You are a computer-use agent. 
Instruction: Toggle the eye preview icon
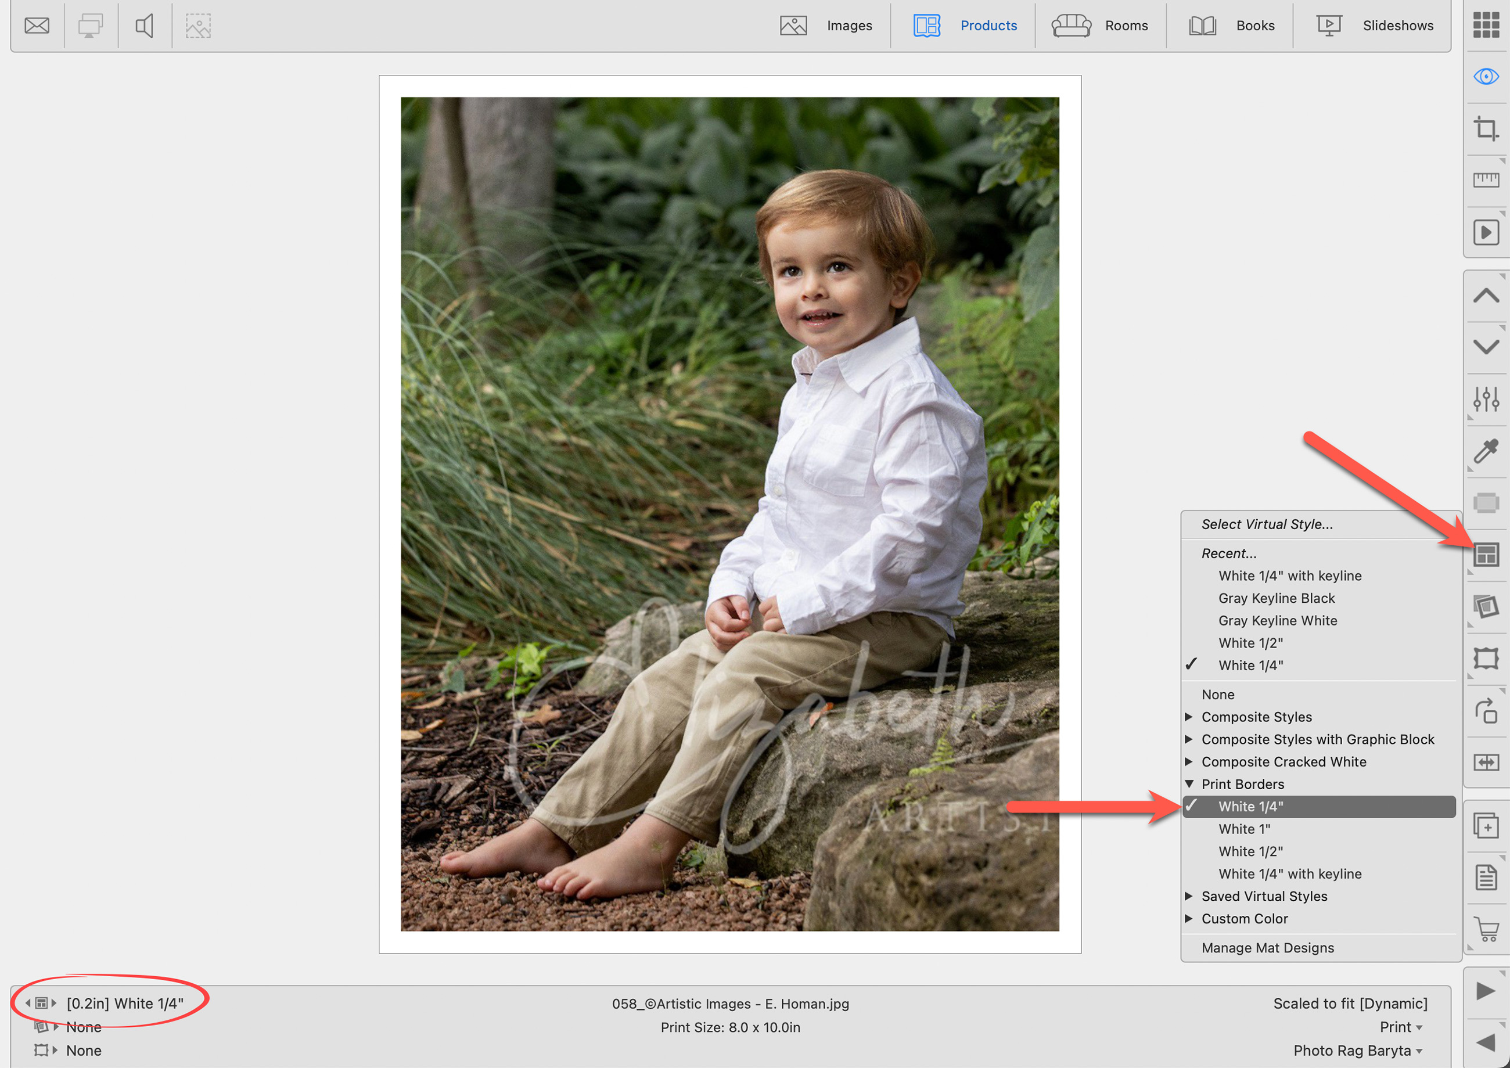[1485, 76]
